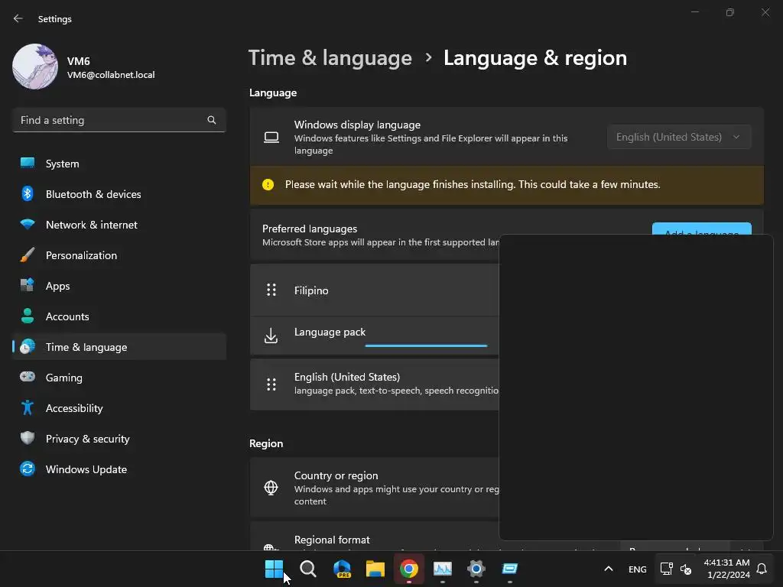Screen dimensions: 783x587
Task: Click the Windows display language laptop icon
Action: pos(271,138)
